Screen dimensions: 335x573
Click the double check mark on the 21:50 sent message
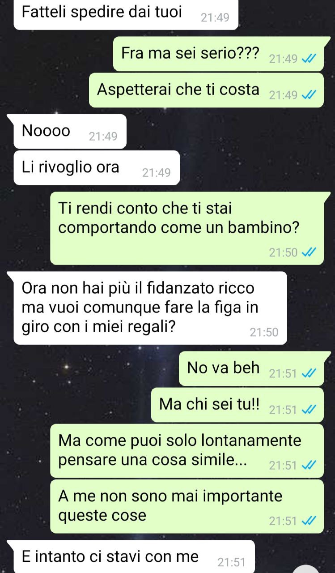click(309, 252)
